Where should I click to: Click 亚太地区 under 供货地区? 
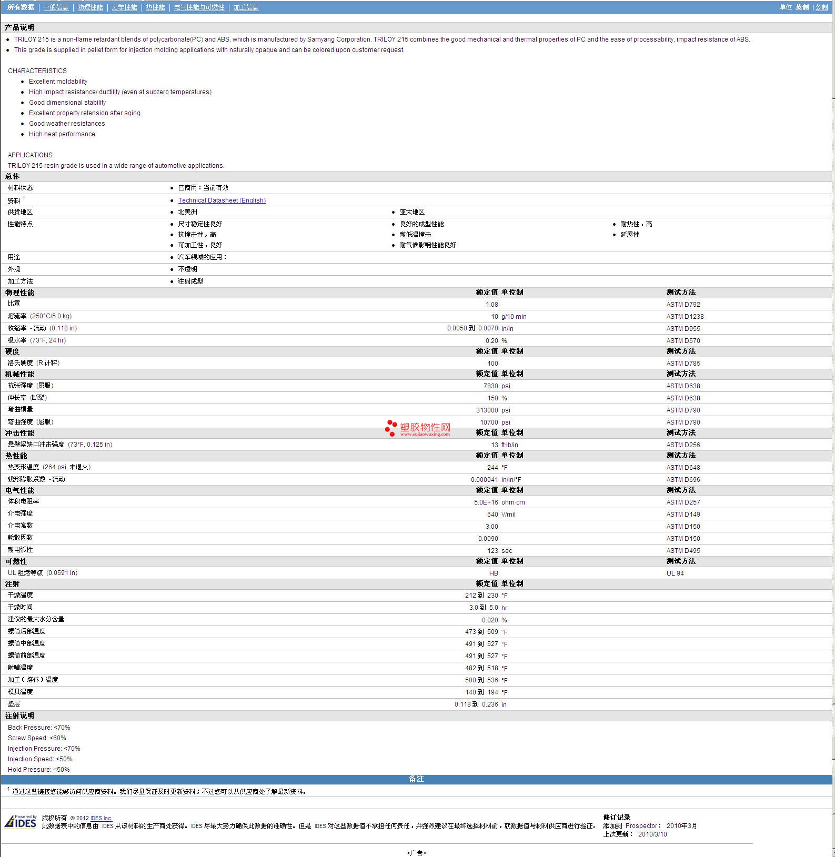412,212
